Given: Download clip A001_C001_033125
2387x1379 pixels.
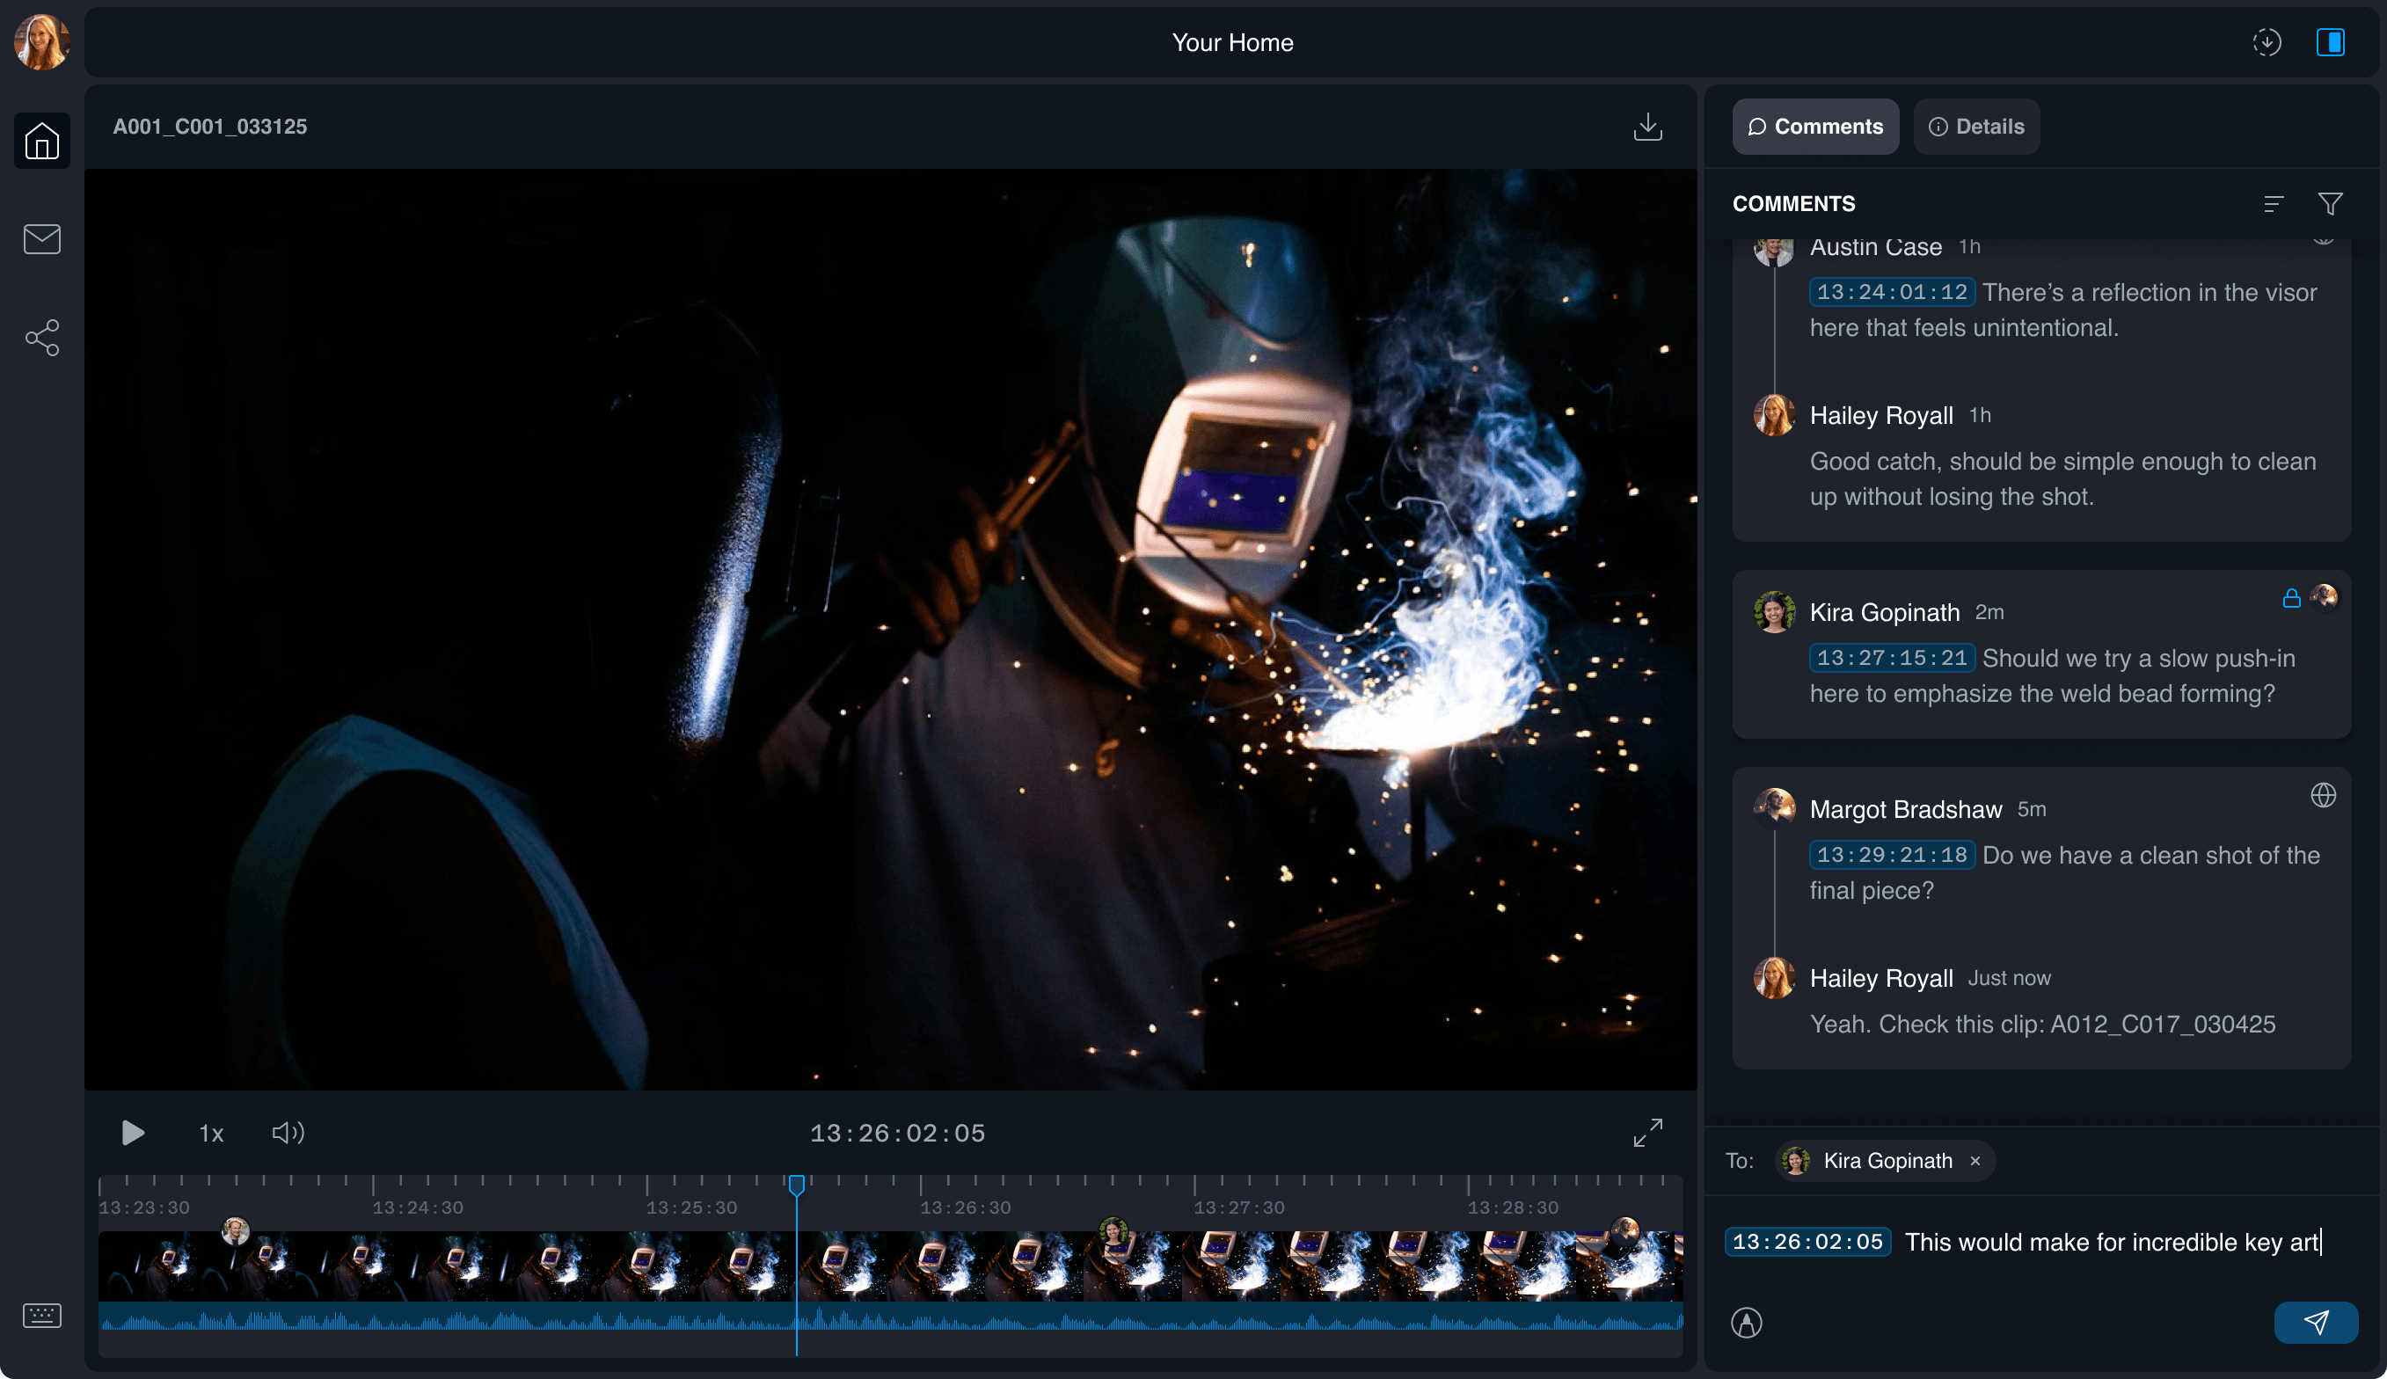Looking at the screenshot, I should coord(1647,127).
